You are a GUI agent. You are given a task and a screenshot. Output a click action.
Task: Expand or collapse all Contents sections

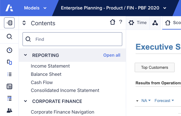(24, 23)
